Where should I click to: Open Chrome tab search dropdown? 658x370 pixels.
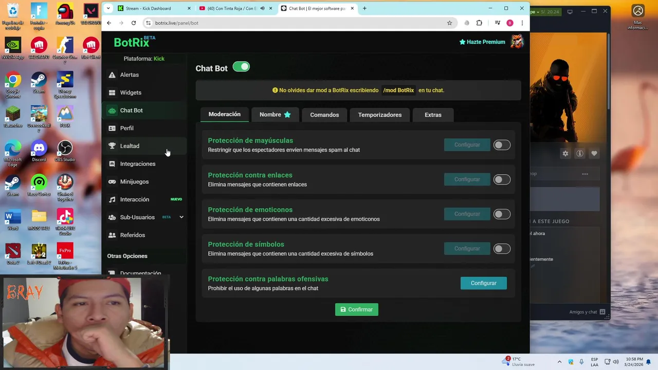coord(108,8)
